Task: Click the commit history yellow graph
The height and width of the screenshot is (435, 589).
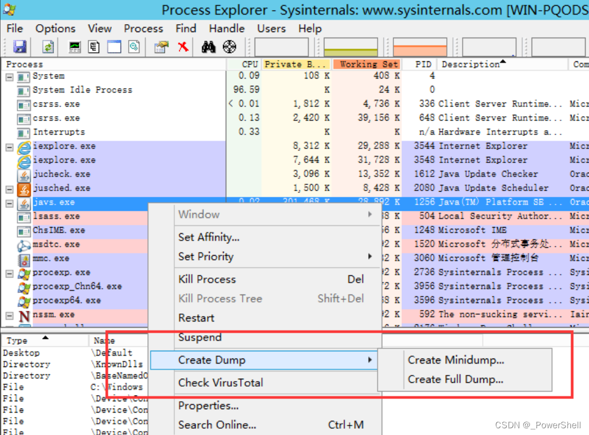Action: coord(351,47)
